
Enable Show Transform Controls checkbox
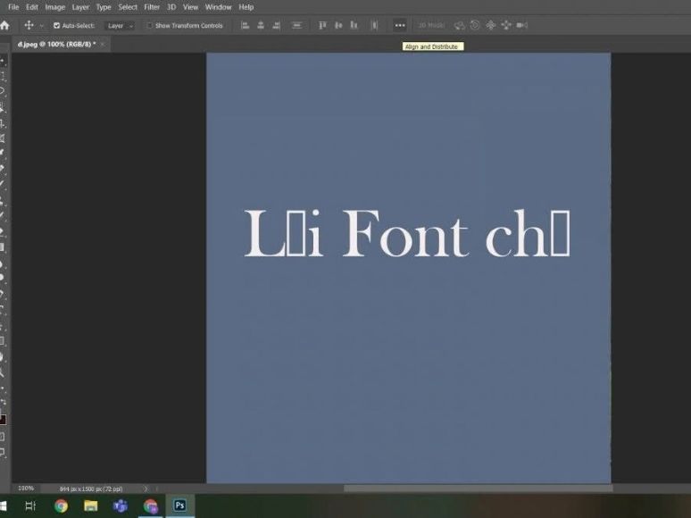click(149, 26)
